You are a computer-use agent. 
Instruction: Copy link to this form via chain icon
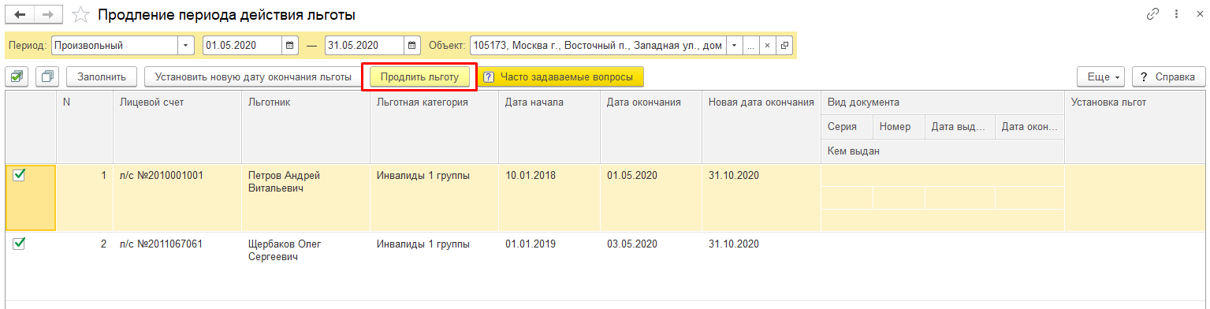point(1152,14)
